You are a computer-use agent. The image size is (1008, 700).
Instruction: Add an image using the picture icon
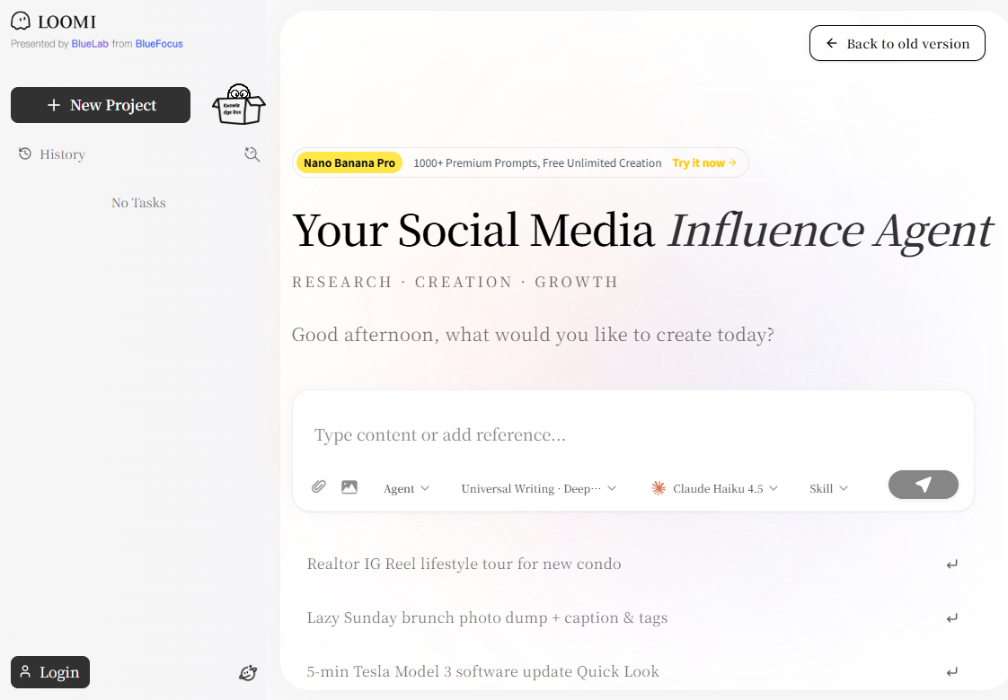(x=349, y=487)
